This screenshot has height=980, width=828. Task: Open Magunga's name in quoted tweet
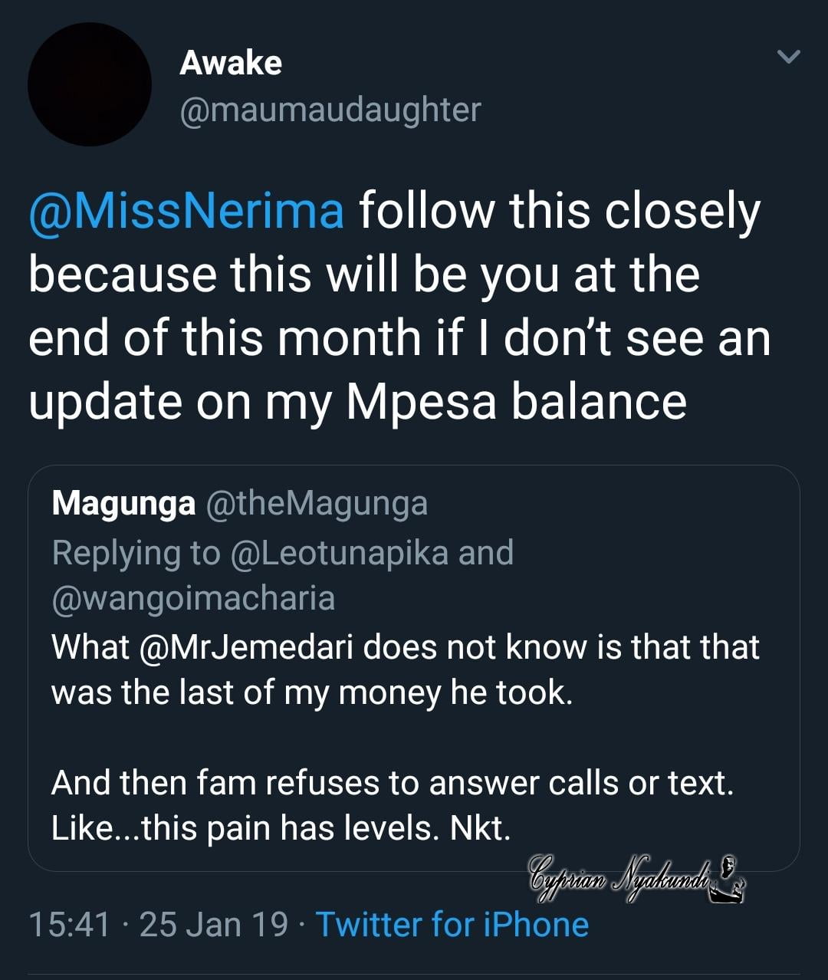tap(123, 504)
